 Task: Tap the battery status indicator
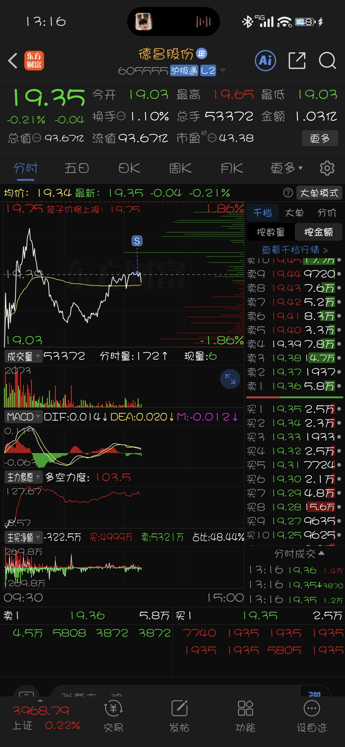(x=305, y=22)
